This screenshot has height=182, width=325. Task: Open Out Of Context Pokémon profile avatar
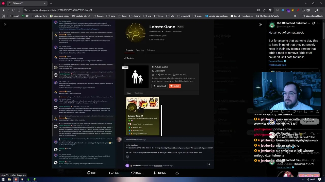click(272, 25)
